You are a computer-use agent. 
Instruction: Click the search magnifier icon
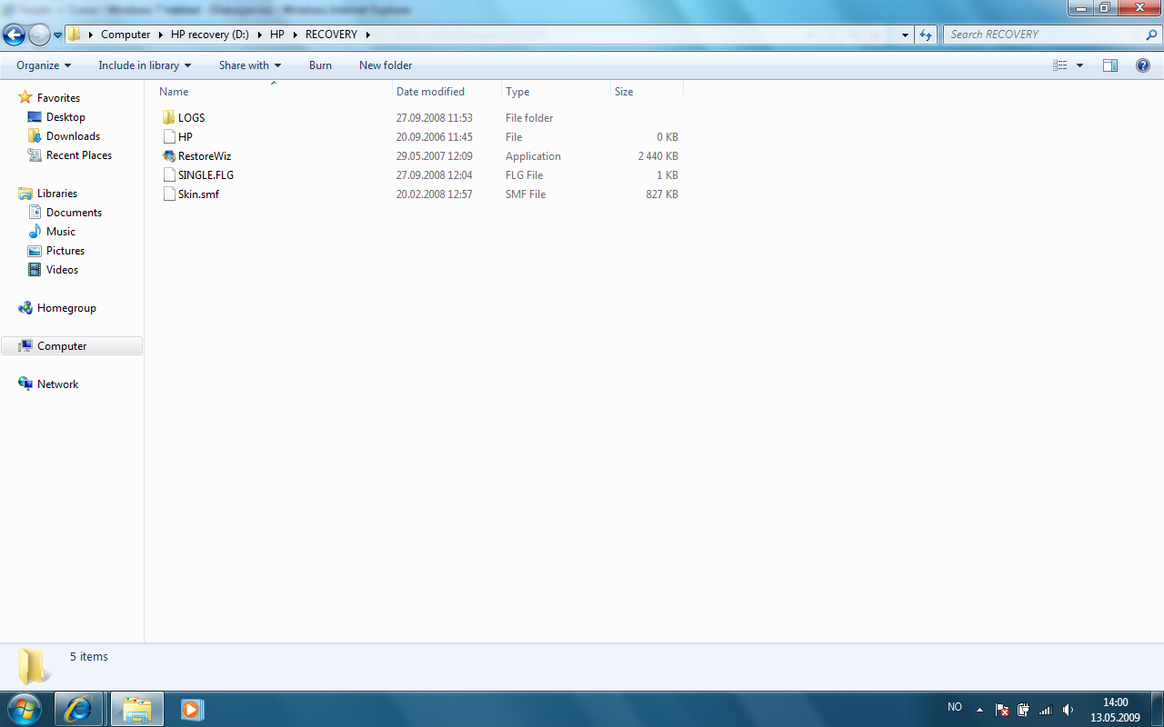pos(1151,35)
